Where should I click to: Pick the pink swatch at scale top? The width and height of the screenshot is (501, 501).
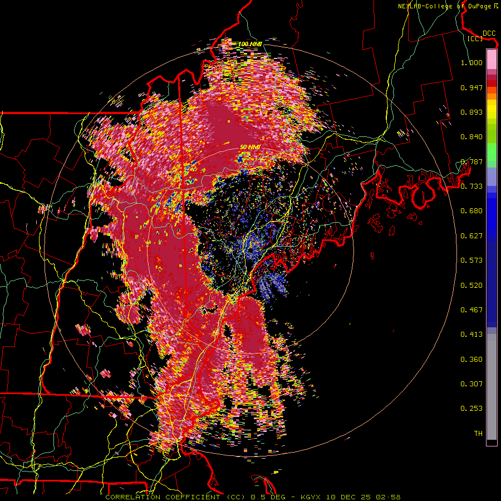point(492,59)
